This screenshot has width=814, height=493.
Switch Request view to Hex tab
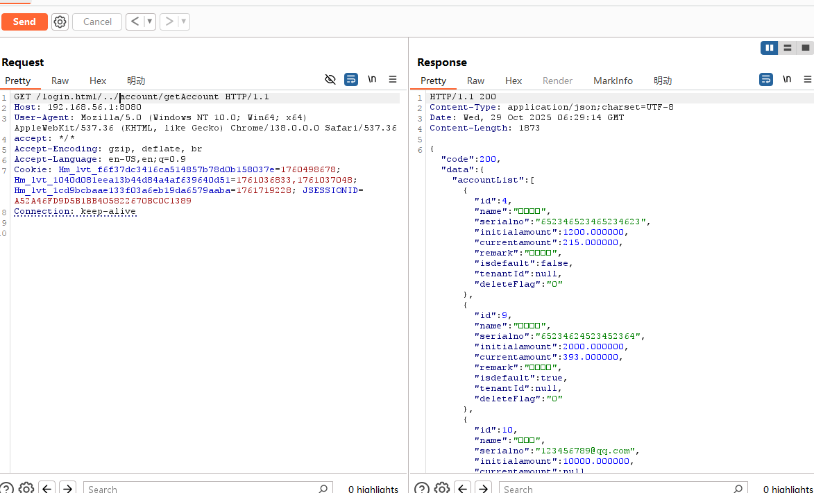point(98,81)
